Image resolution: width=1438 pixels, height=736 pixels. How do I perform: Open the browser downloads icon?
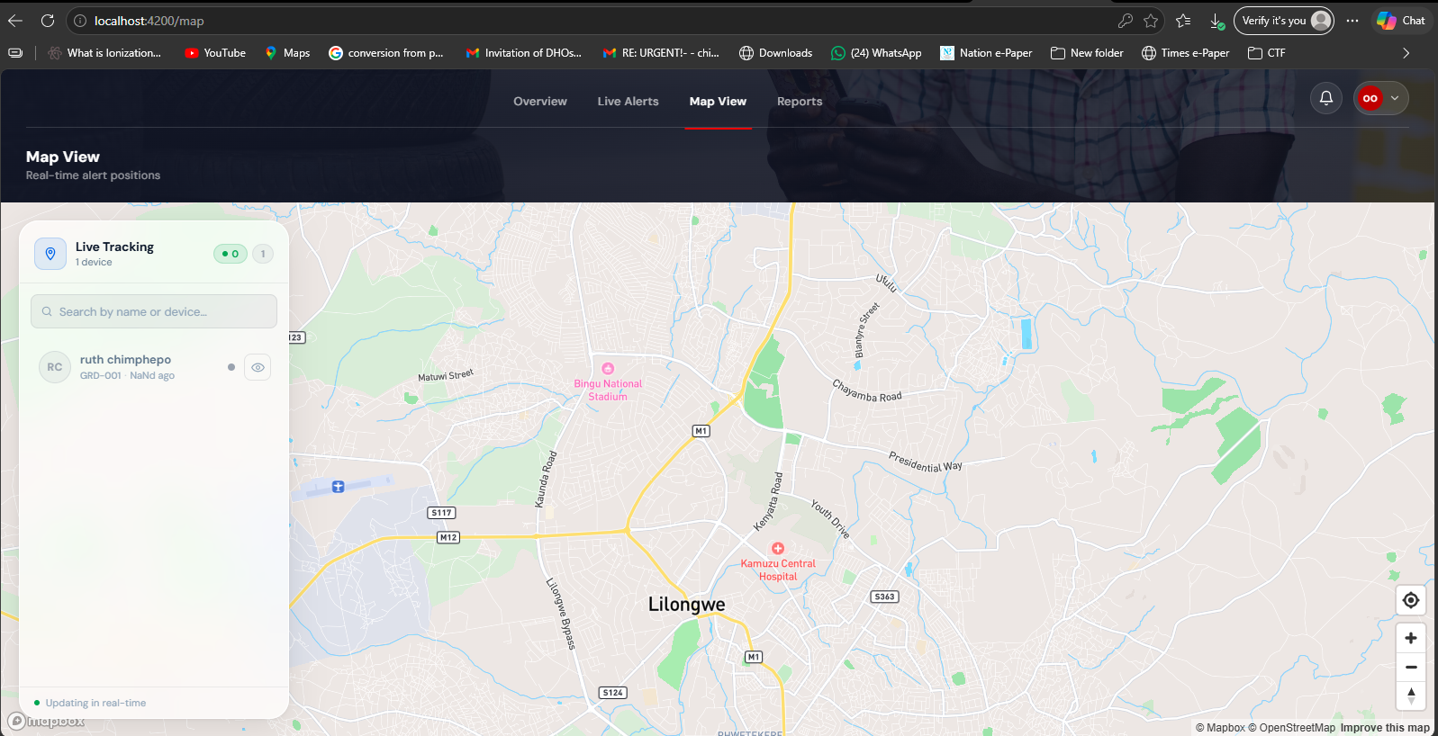click(x=1216, y=21)
